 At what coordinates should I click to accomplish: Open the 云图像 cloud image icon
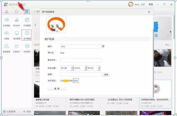tap(7, 34)
